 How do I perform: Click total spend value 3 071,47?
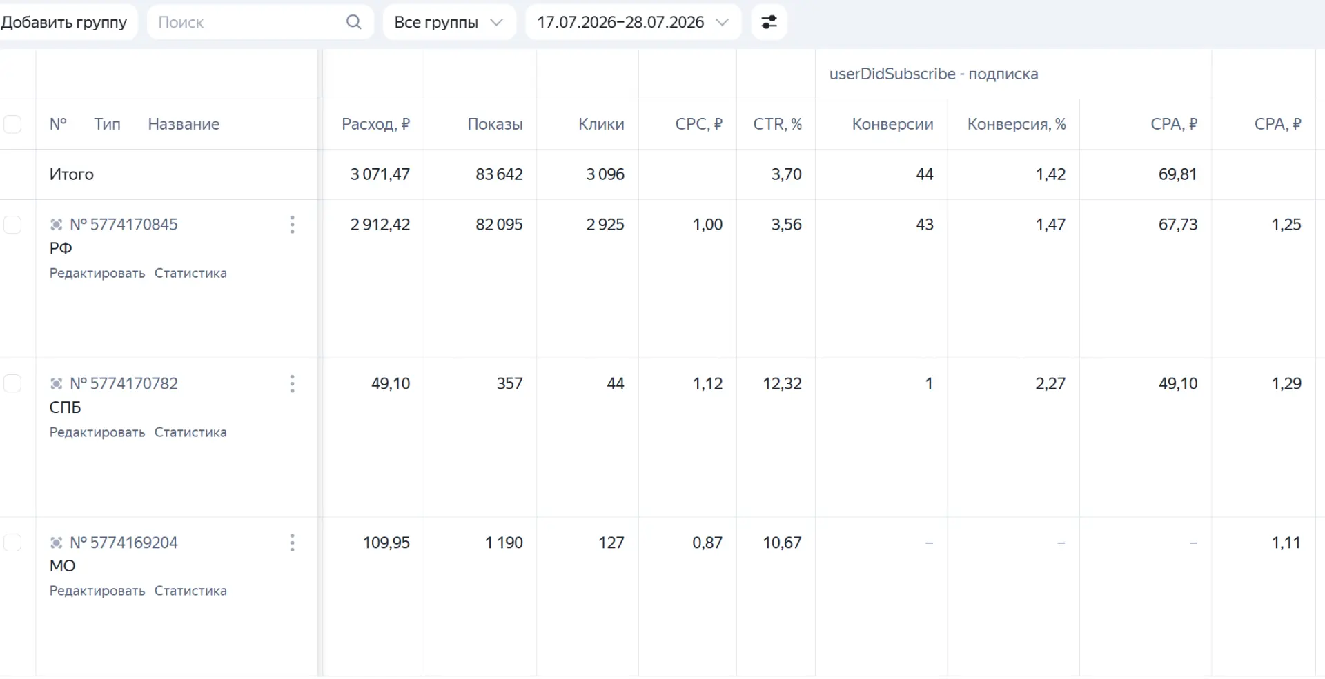[380, 174]
